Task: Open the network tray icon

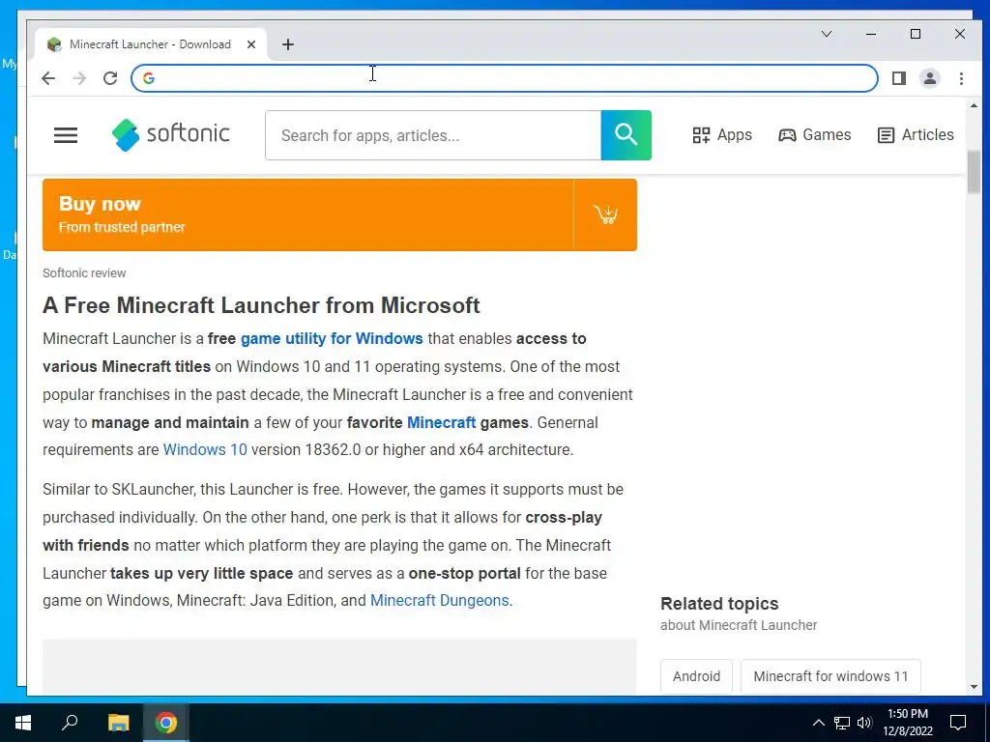Action: tap(842, 723)
